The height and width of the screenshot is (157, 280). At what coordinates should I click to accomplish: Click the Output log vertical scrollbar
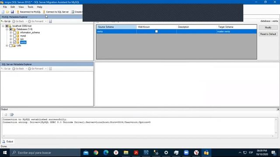tap(276, 126)
